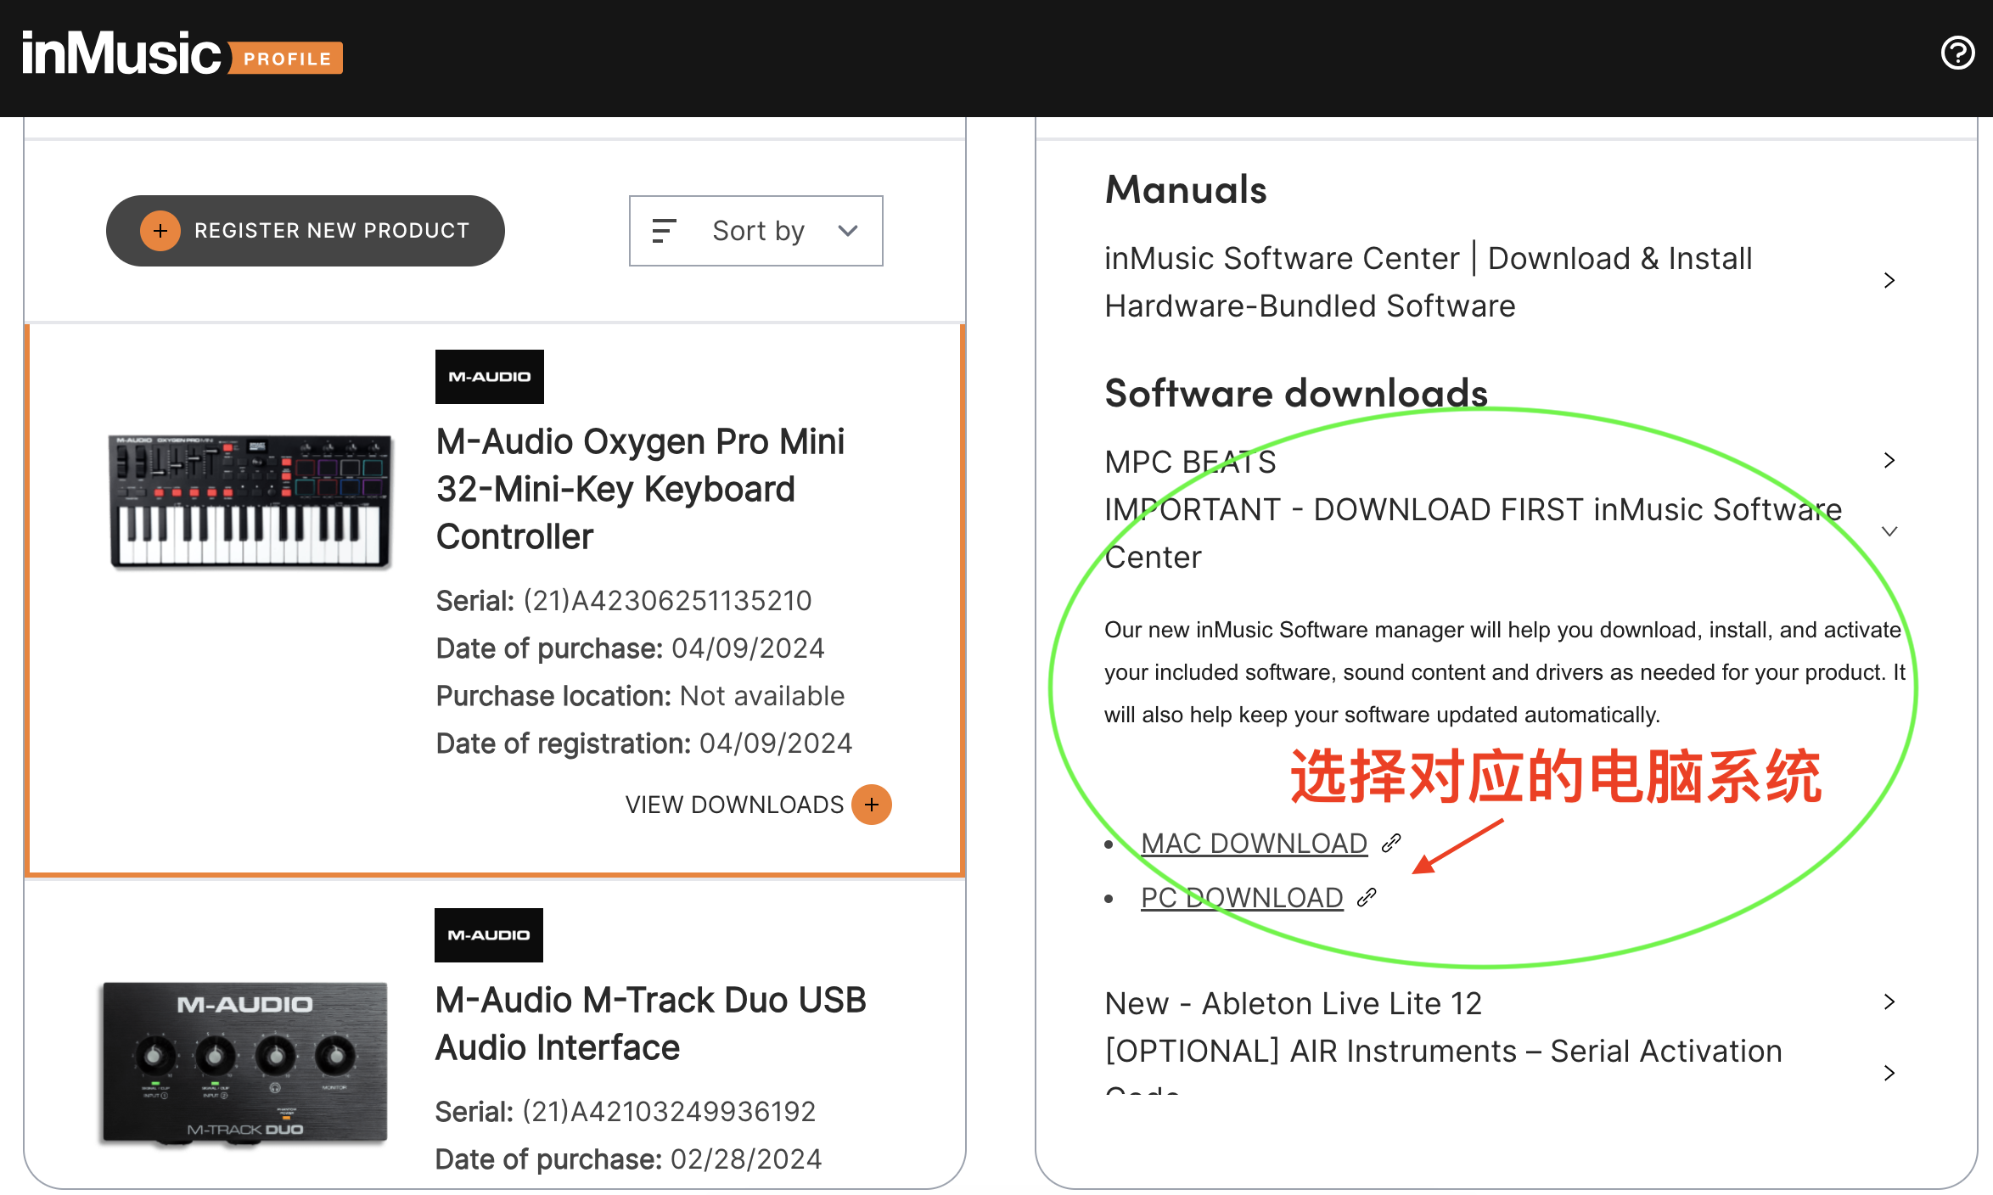This screenshot has width=1993, height=1195.
Task: Click the Software downloads heading
Action: (1296, 393)
